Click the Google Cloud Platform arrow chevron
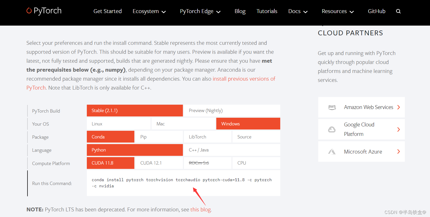The height and width of the screenshot is (217, 430). pyautogui.click(x=399, y=129)
